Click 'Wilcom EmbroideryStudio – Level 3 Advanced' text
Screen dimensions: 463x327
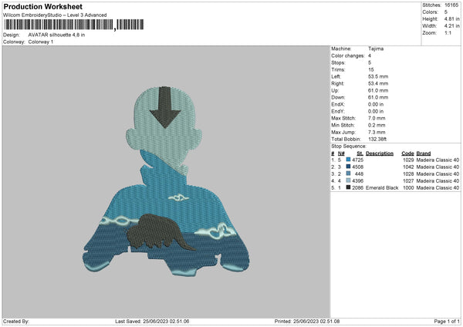(x=55, y=15)
